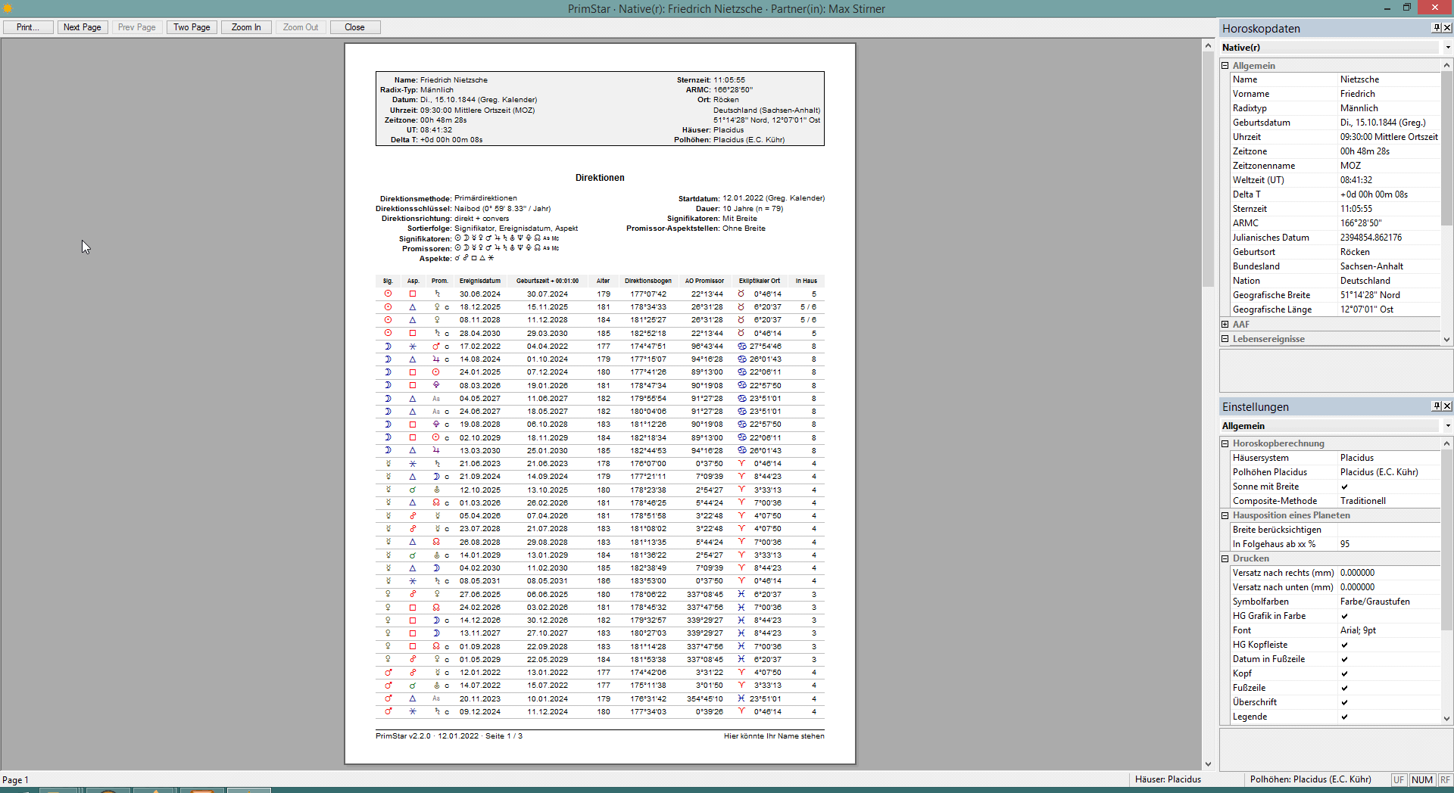Go to the Next Page of the preview
Viewport: 1454px width, 793px height.
tap(83, 27)
